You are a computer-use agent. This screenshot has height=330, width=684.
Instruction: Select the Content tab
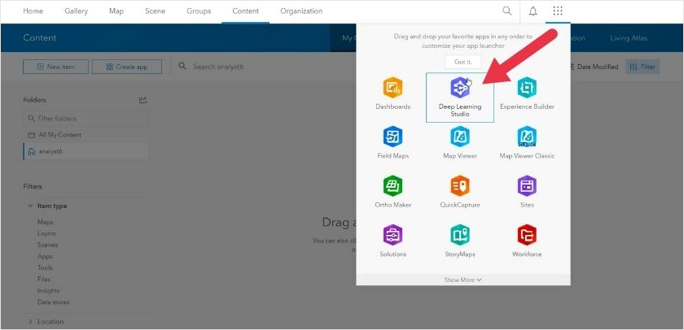(246, 11)
